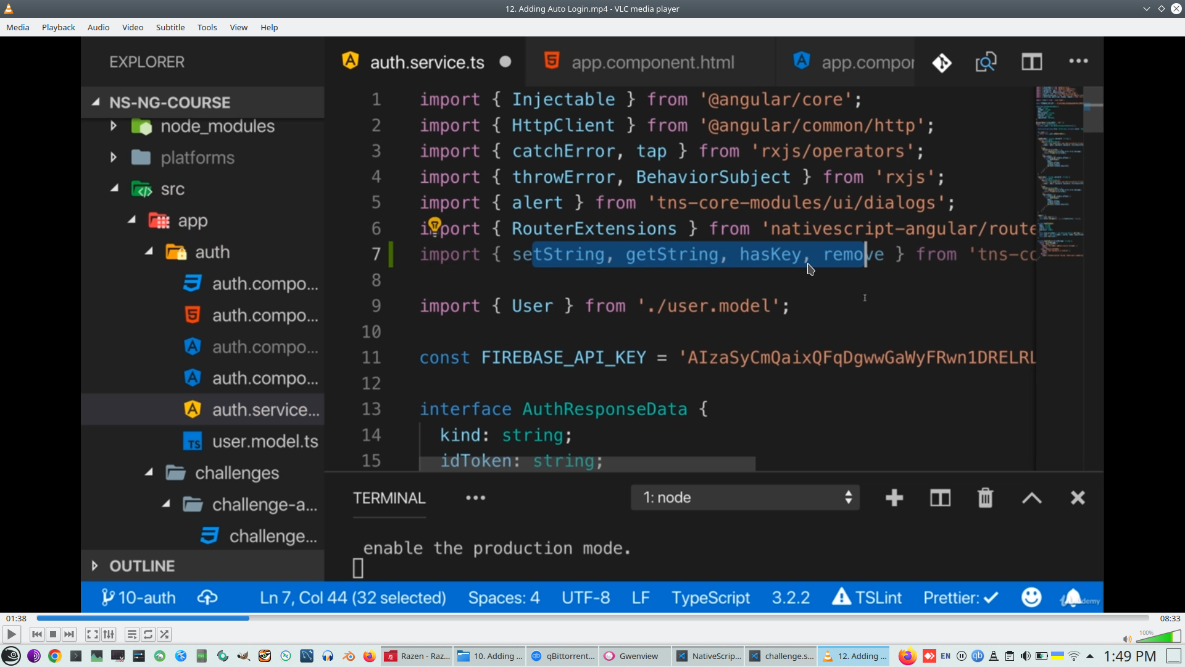Stop playback with the stop button
The image size is (1185, 667).
click(53, 634)
